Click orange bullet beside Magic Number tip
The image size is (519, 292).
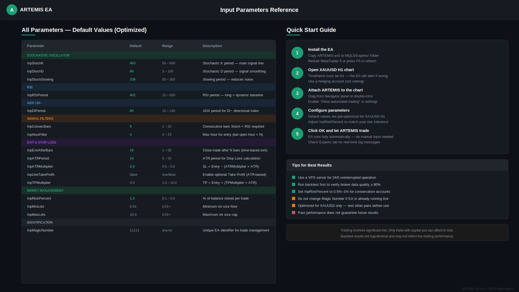pyautogui.click(x=294, y=199)
